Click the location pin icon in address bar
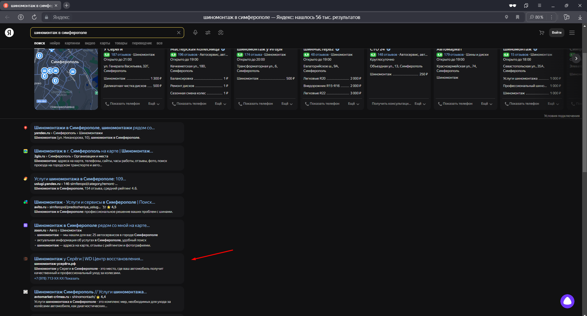 (x=507, y=17)
